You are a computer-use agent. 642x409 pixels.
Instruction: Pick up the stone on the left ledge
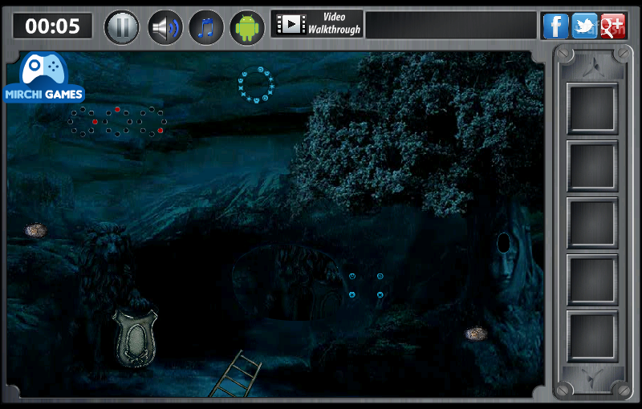point(35,230)
